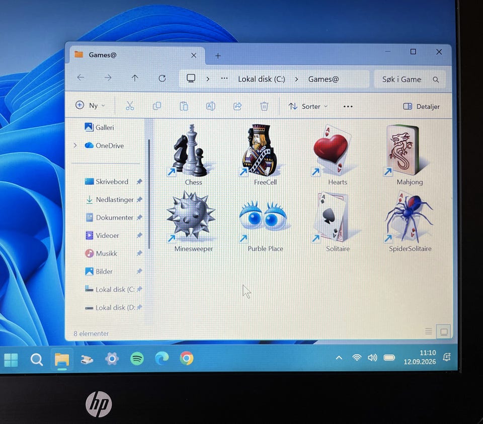Image resolution: width=483 pixels, height=424 pixels.
Task: Close the Games@ tab
Action: pyautogui.click(x=194, y=55)
